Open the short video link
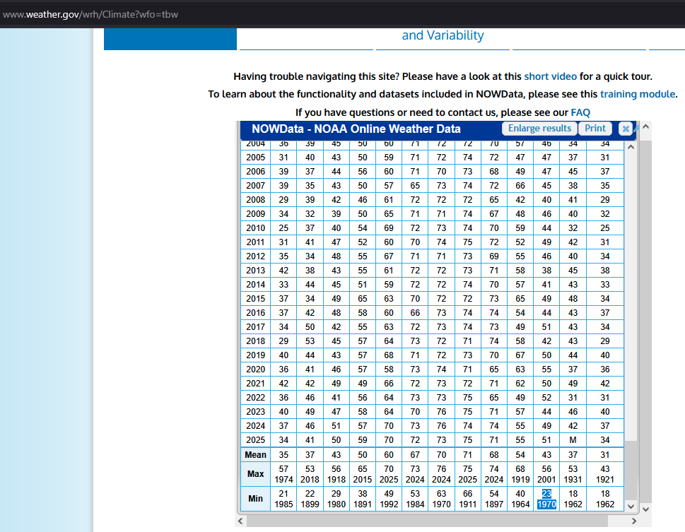The width and height of the screenshot is (685, 532). click(x=550, y=76)
